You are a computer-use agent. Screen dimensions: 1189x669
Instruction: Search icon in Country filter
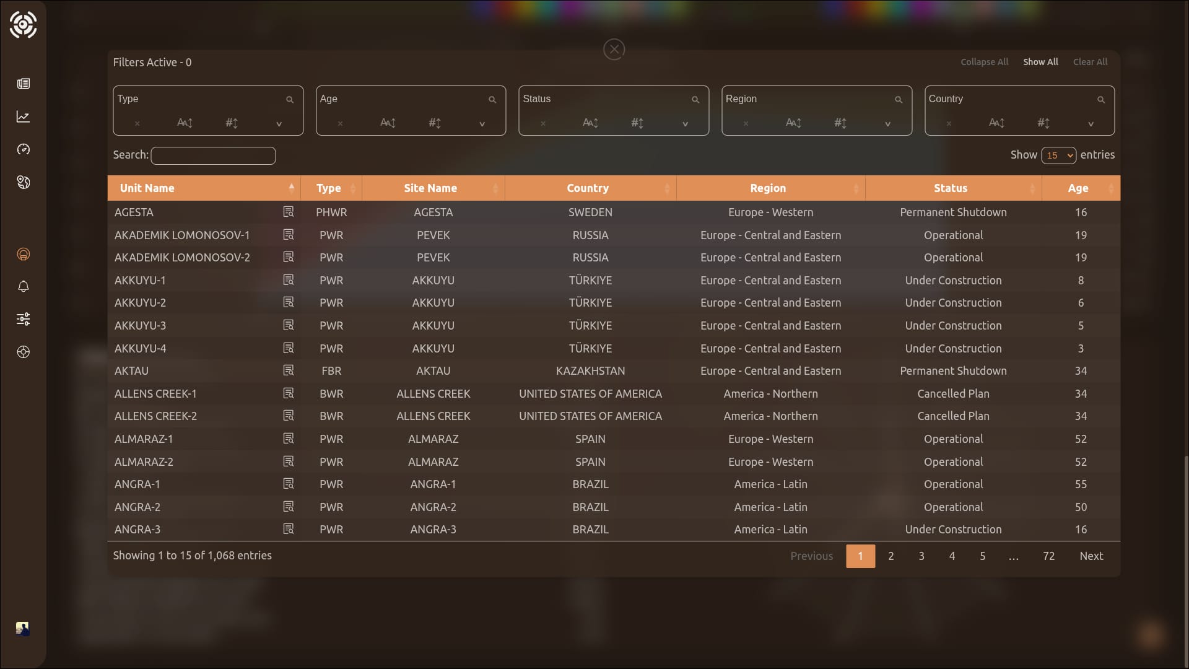tap(1101, 99)
